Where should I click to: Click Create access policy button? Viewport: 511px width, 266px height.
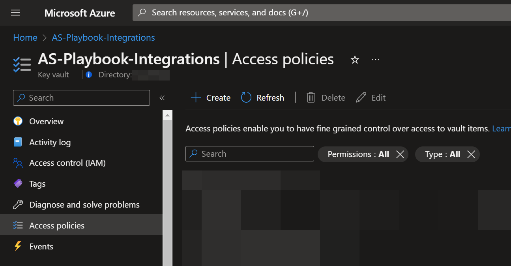pyautogui.click(x=211, y=97)
